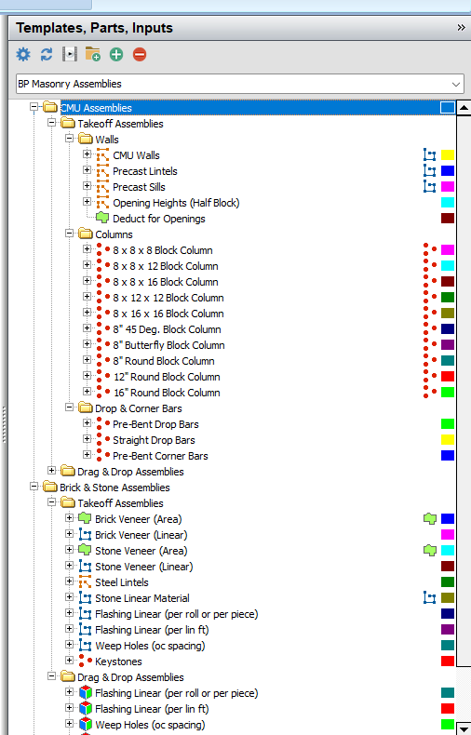Viewport: 471px width, 735px height.
Task: Select the Takeoff Assemblies folder under CMU Assemblies
Action: click(x=121, y=124)
